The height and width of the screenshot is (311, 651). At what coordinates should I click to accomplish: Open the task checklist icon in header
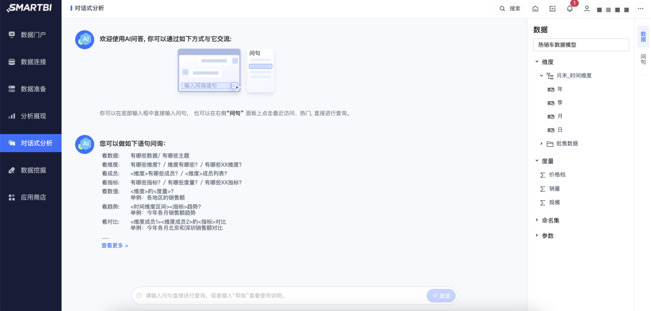[553, 8]
